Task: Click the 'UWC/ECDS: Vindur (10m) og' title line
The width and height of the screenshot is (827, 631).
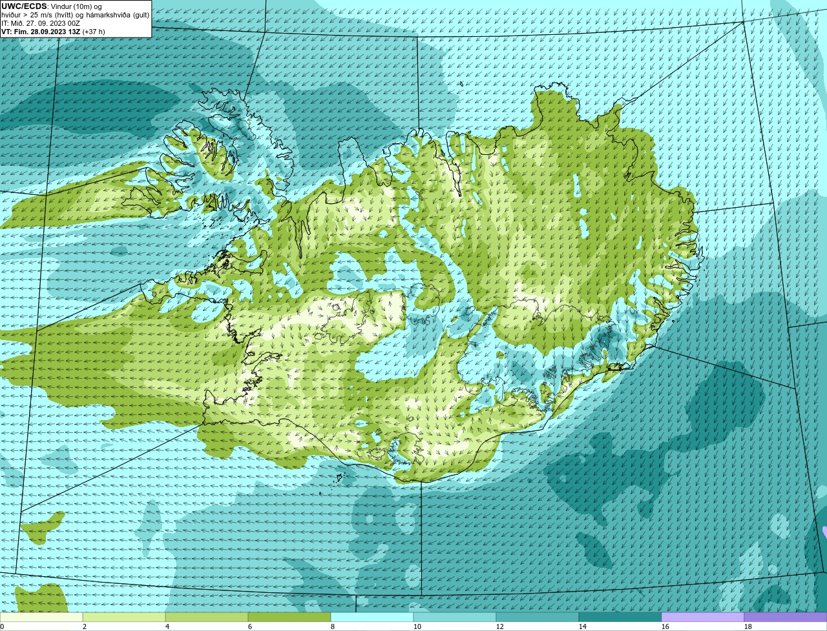Action: [x=52, y=6]
